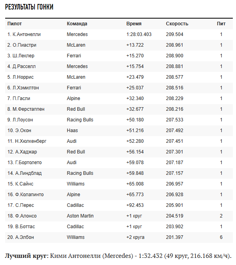Click М.Ферстаппен driver name
Image resolution: width=236 pixels, height=265 pixels.
[29, 109]
